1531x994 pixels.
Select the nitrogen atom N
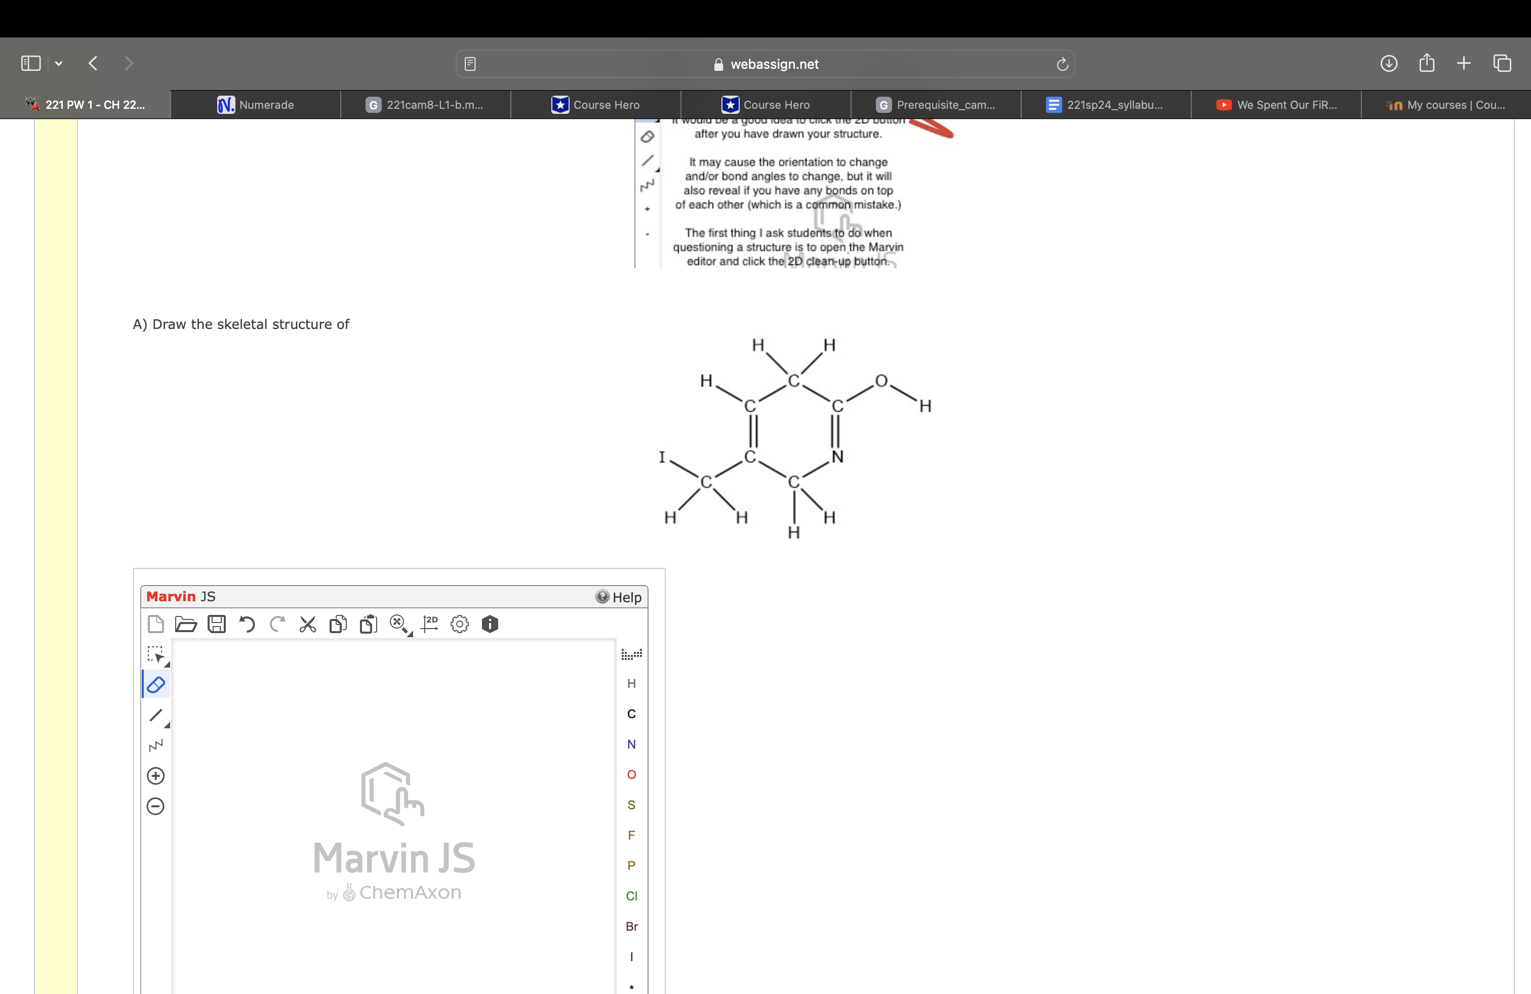click(632, 744)
